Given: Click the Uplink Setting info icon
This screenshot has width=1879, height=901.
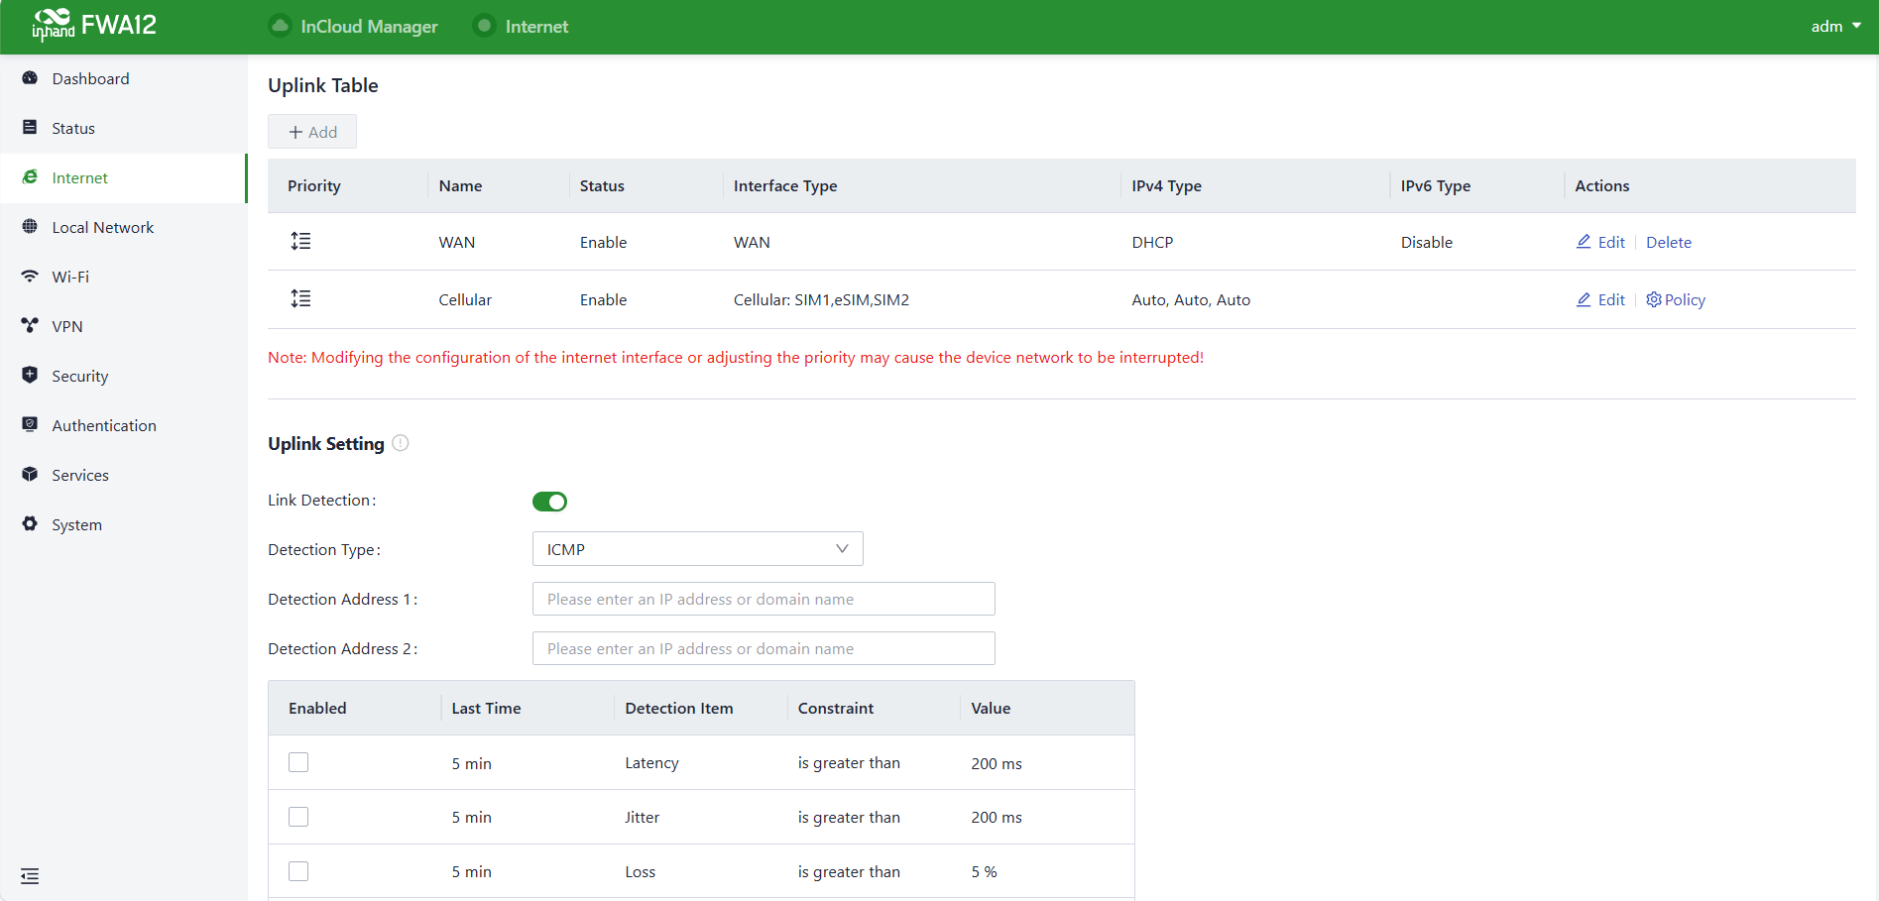Looking at the screenshot, I should [401, 443].
